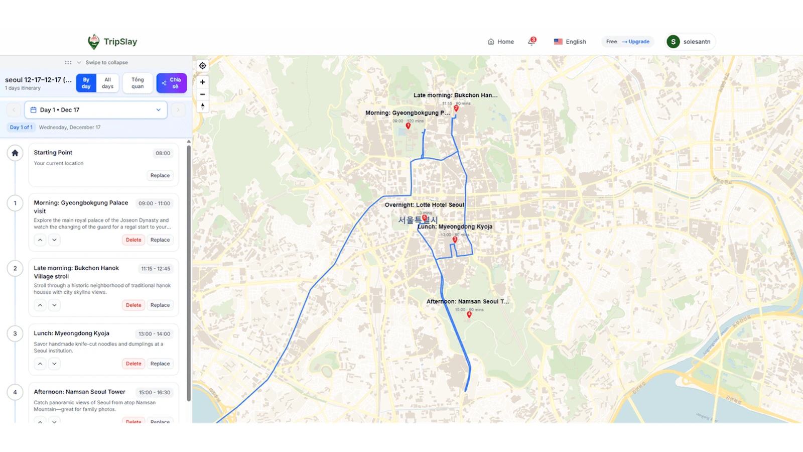Click the Free plan label
Image resolution: width=803 pixels, height=452 pixels.
point(611,42)
